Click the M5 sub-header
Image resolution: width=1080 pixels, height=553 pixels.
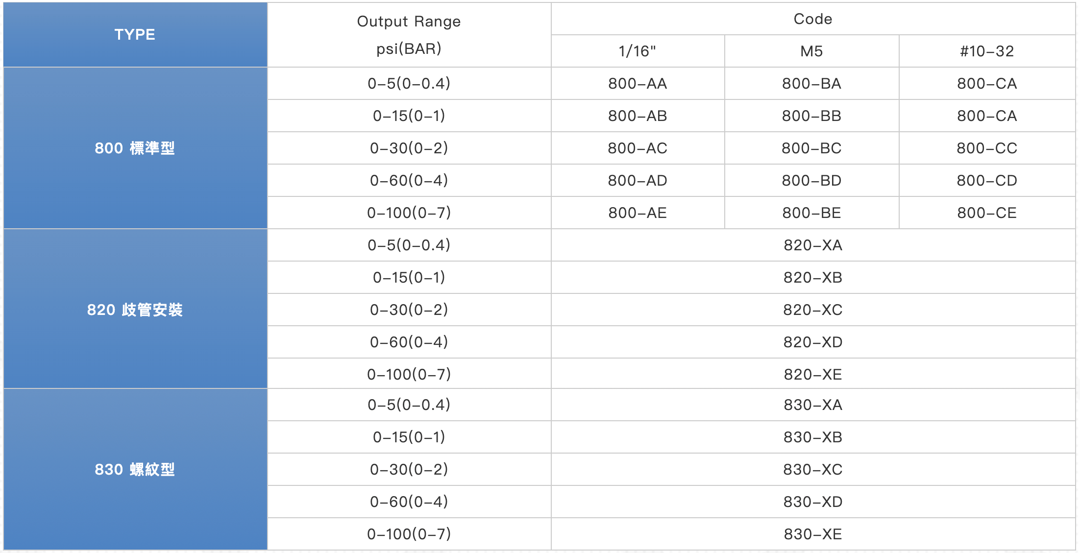click(811, 51)
